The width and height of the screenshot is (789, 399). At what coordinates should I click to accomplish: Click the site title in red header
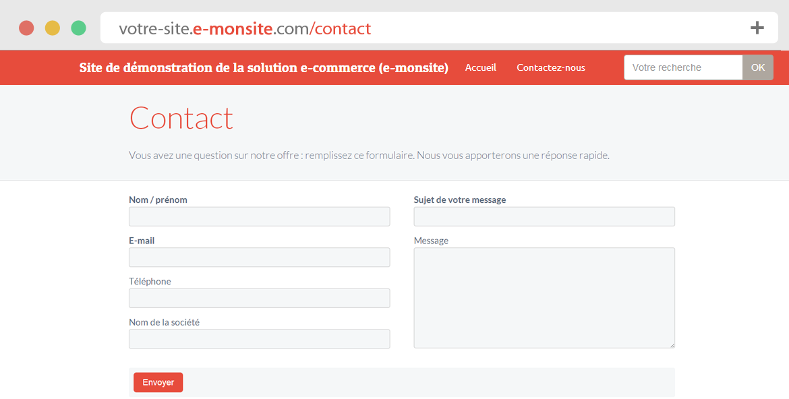tap(264, 67)
